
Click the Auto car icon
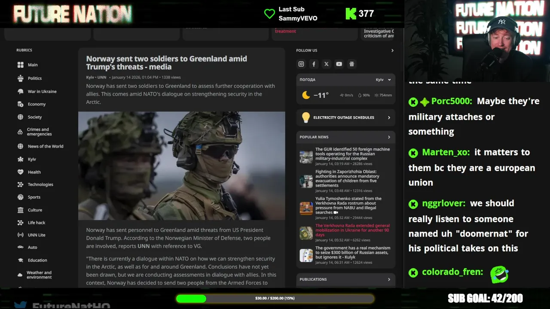(x=20, y=247)
